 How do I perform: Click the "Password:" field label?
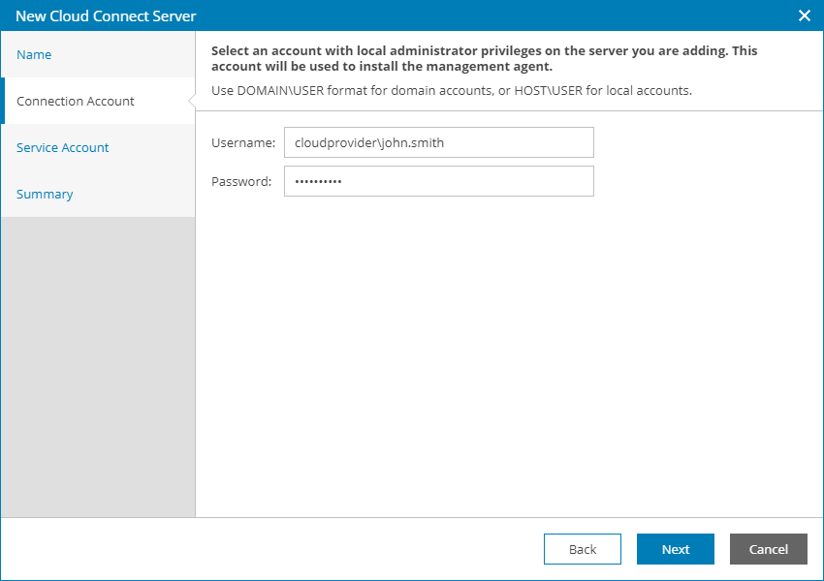pyautogui.click(x=241, y=181)
